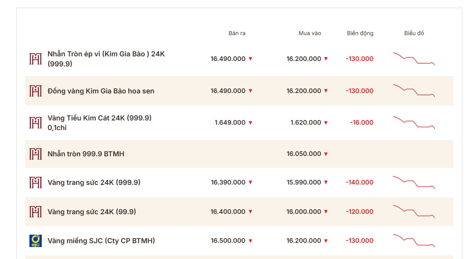This screenshot has height=259, width=472.
Task: Click the Biểu đồ column header
Action: click(x=414, y=33)
